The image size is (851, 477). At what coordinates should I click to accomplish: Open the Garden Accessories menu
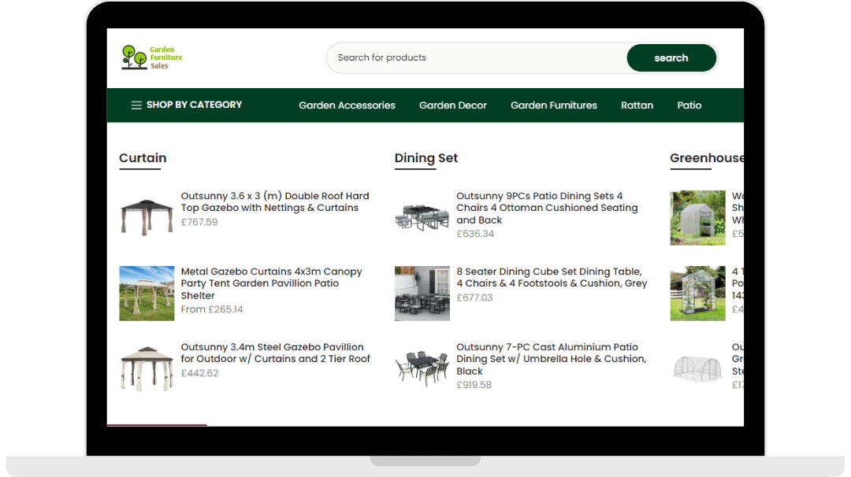347,105
